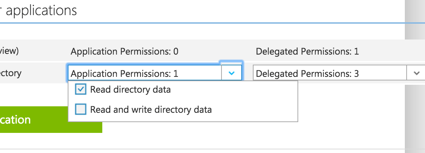Select the Read directory data label text

130,89
